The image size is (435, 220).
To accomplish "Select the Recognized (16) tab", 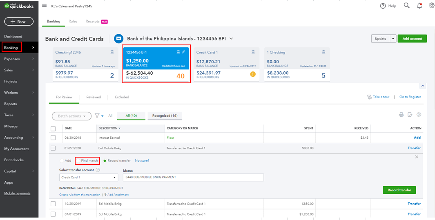I will coord(165,116).
